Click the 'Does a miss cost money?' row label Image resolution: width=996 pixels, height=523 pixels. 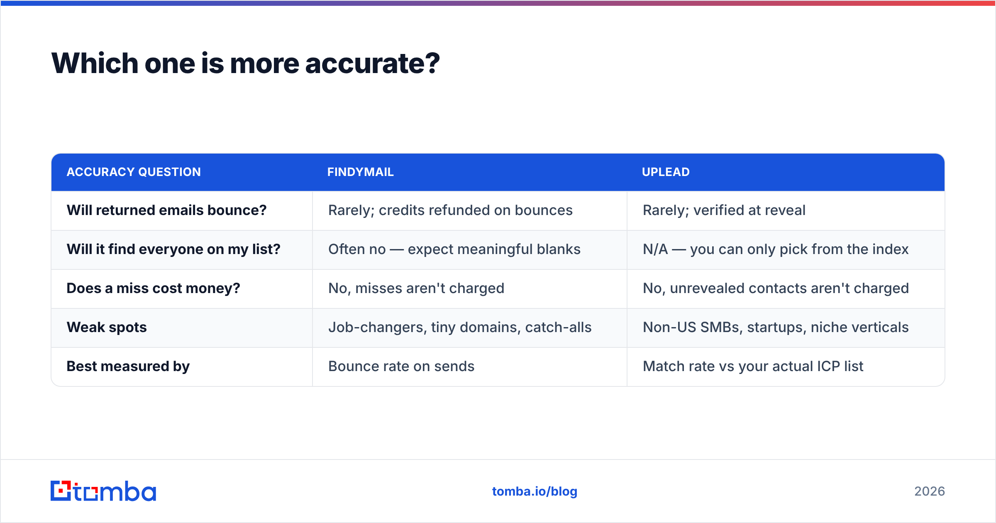(153, 288)
